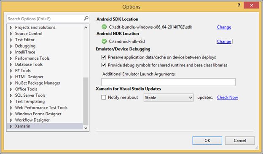The width and height of the screenshot is (263, 154).
Task: Click the options tree scrollbar thumb
Action: click(86, 101)
